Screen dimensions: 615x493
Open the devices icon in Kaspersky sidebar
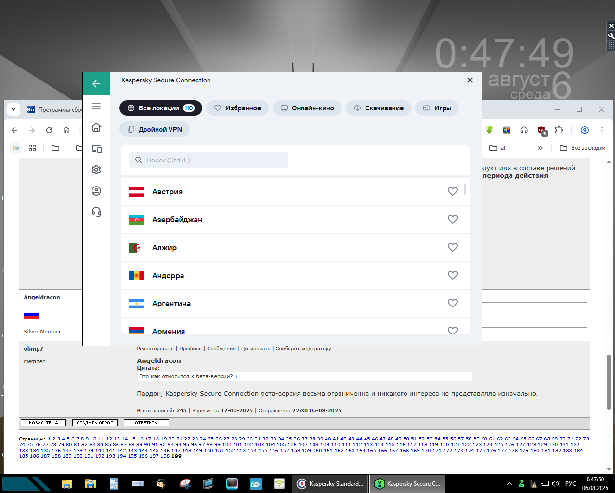pos(96,148)
